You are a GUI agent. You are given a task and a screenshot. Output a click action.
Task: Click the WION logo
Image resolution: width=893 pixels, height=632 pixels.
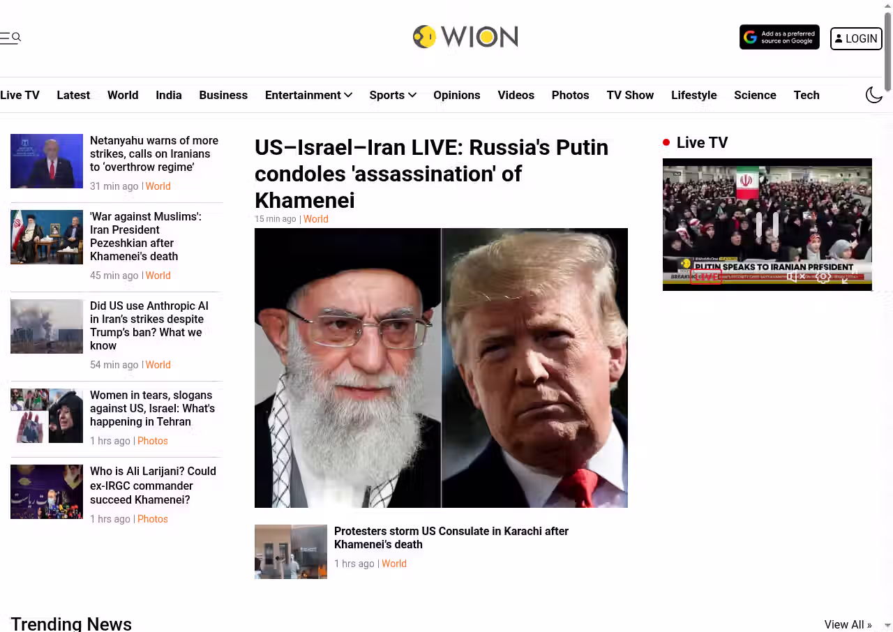(x=465, y=37)
